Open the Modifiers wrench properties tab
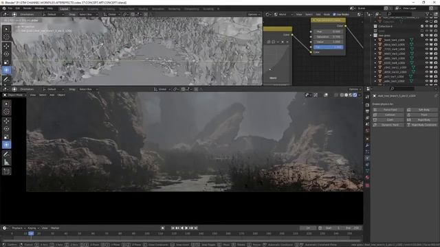 pos(367,145)
